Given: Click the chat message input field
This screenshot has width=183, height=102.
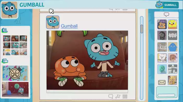Looking at the screenshot, I should click(166, 95).
